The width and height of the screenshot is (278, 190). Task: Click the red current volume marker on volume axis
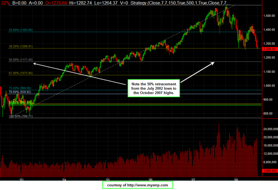pos(268,171)
